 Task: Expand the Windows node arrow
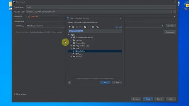coord(71,57)
